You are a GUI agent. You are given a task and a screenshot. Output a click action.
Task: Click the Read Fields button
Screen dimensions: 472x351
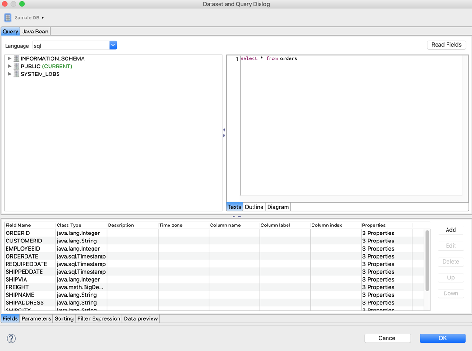point(447,45)
